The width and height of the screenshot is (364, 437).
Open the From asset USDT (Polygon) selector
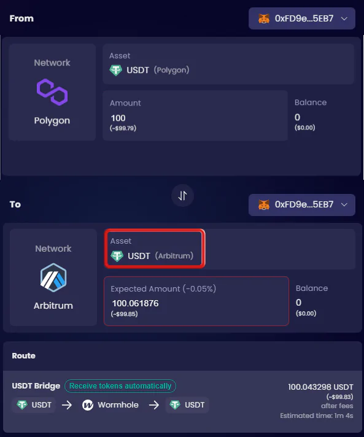click(228, 64)
